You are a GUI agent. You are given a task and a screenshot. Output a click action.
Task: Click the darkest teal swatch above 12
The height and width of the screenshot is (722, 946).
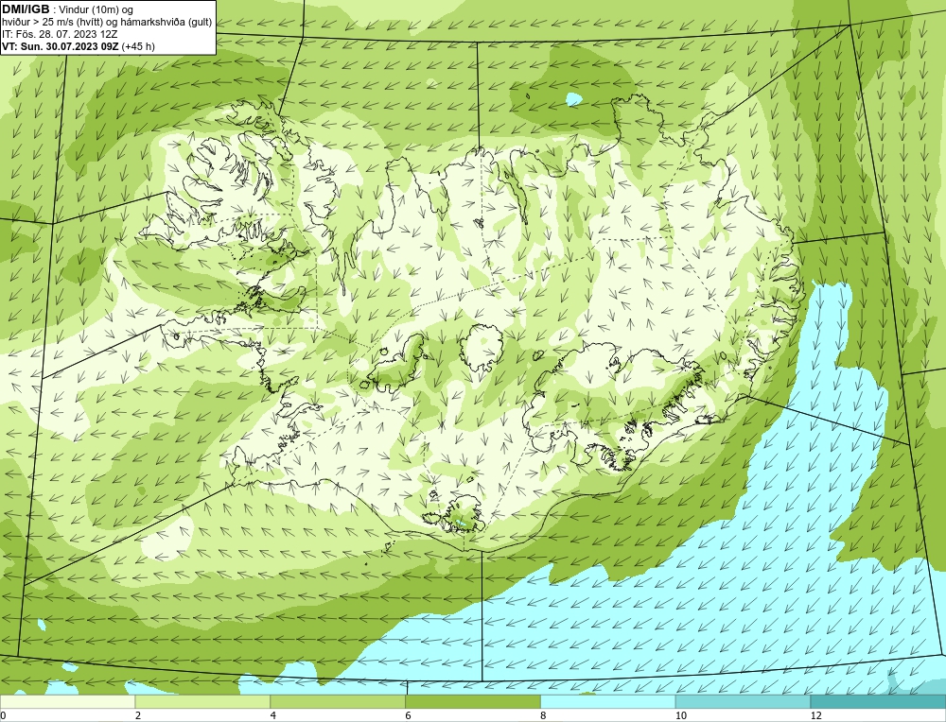878,701
